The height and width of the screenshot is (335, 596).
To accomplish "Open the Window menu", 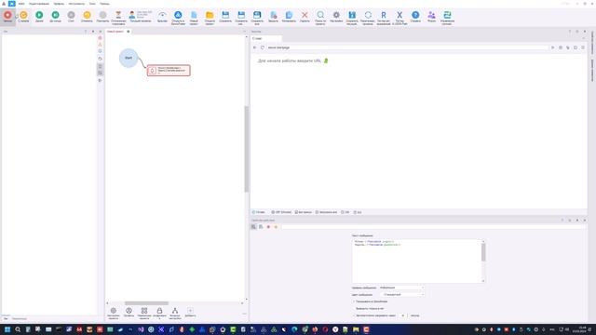I will coord(92,4).
